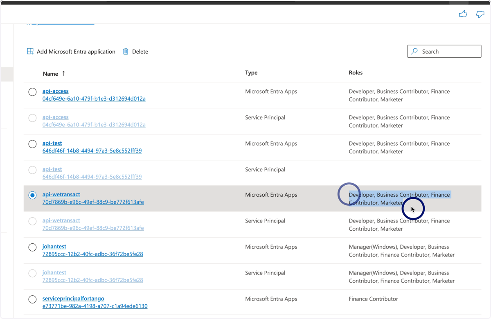
Task: Click the Add Microsoft Entra application icon
Action: pos(30,52)
